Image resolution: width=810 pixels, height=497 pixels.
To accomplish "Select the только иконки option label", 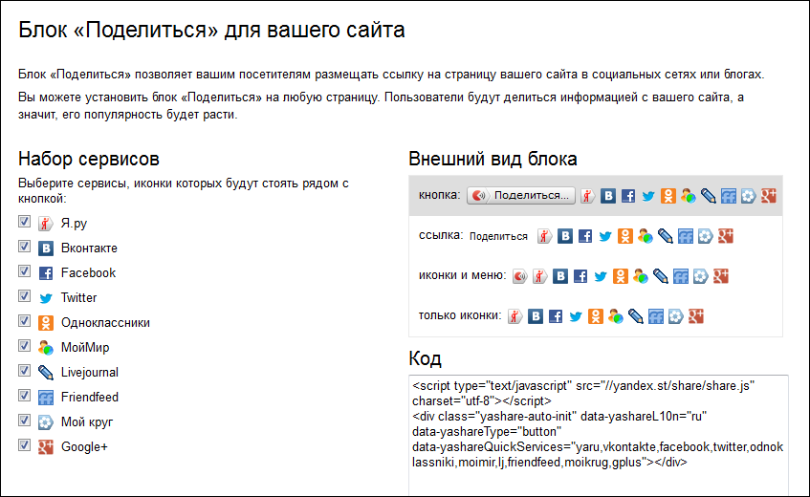I will [x=460, y=315].
